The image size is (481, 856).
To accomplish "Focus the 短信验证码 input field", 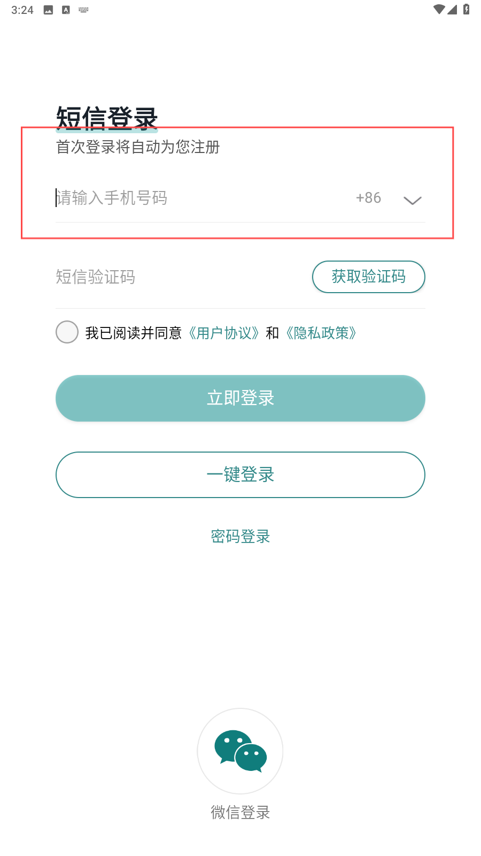I will [x=176, y=277].
